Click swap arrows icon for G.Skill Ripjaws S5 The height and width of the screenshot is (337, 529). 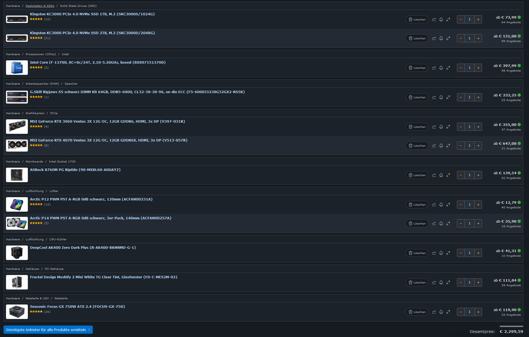click(x=448, y=97)
